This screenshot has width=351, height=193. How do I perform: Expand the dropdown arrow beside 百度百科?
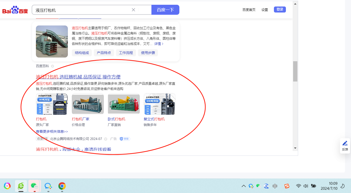52,66
